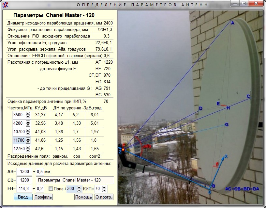Focus the EH tolerance field 0,2
Image resolution: width=266 pixels, height=208 pixels.
[x=40, y=189]
